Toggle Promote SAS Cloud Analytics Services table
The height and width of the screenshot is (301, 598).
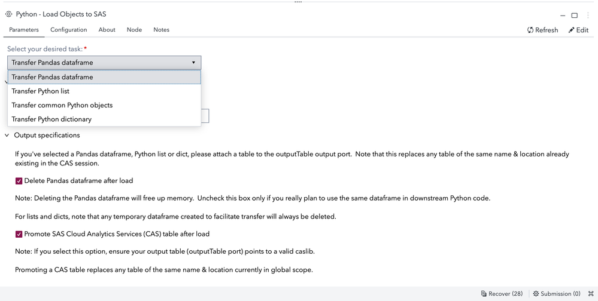[19, 234]
